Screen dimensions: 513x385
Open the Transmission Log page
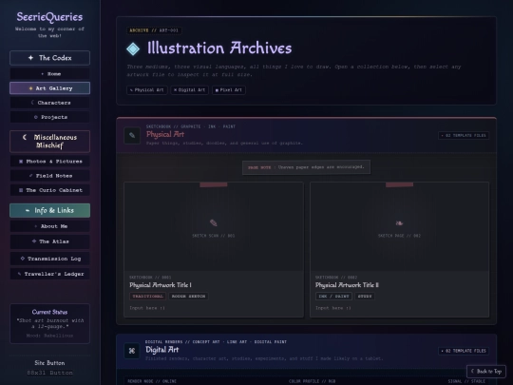[49, 259]
